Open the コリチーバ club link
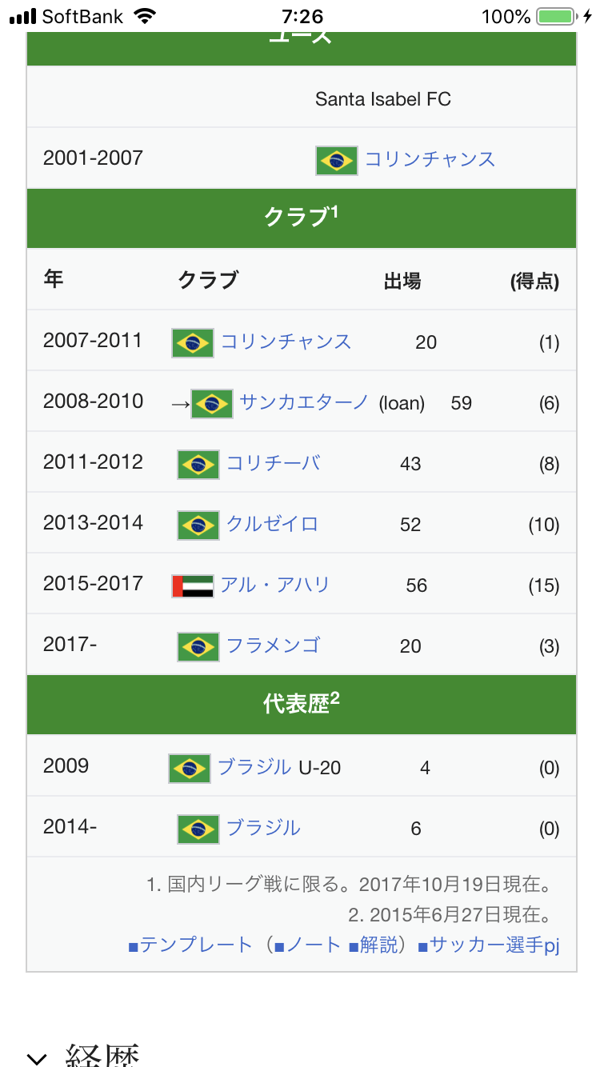Viewport: 600px width, 1067px height. (273, 463)
